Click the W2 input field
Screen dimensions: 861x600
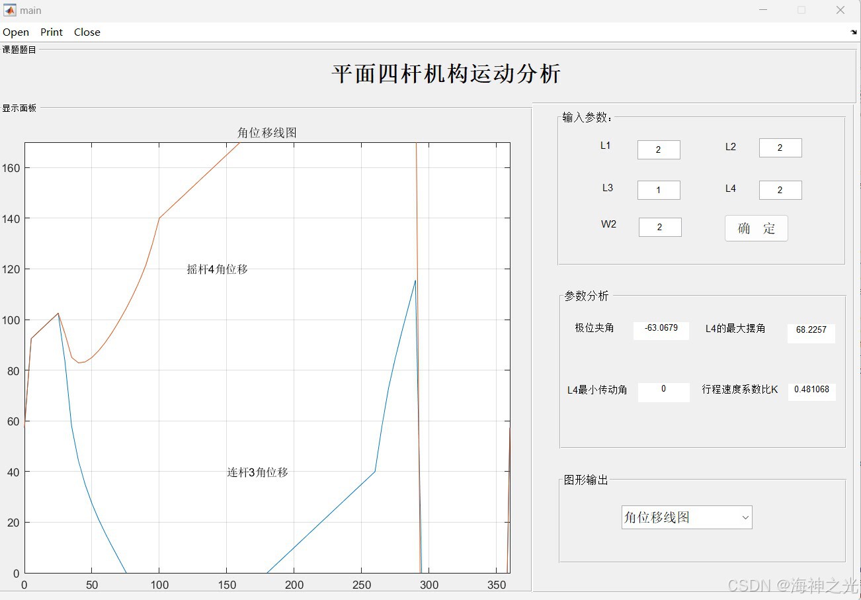pos(660,227)
